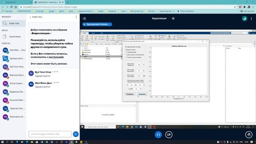The width and height of the screenshot is (256, 144).
Task: Toggle the users and messages panel
Action: click(x=84, y=18)
